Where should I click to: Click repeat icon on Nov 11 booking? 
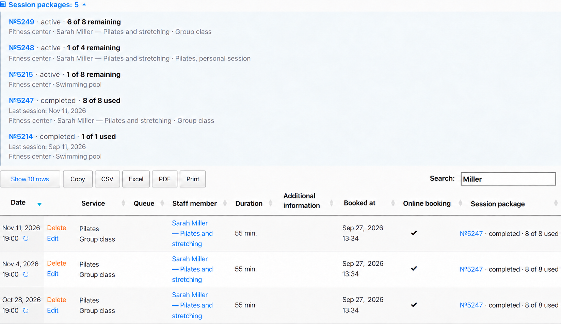tap(26, 239)
